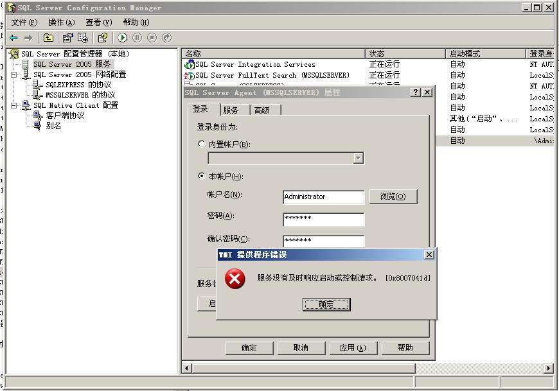Sort by the 名称 column header
This screenshot has height=391, width=559.
tap(274, 54)
